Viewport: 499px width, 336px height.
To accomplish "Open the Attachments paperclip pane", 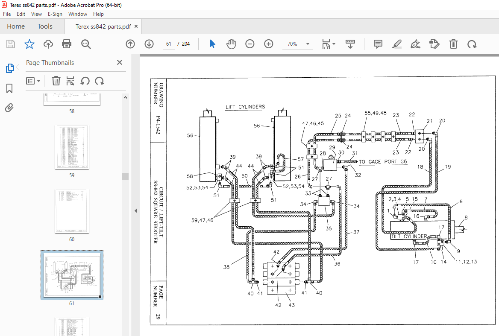I will click(x=9, y=108).
